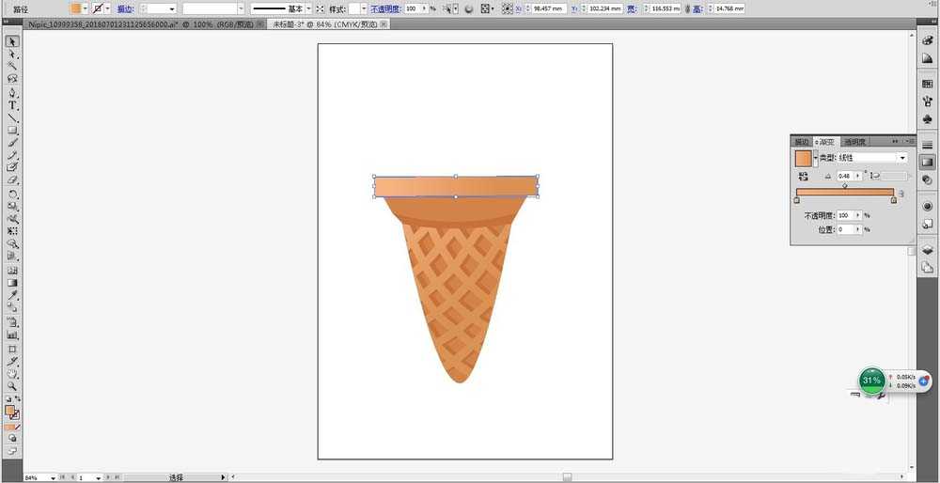
Task: Click the reverse gradient icon
Action: click(803, 176)
